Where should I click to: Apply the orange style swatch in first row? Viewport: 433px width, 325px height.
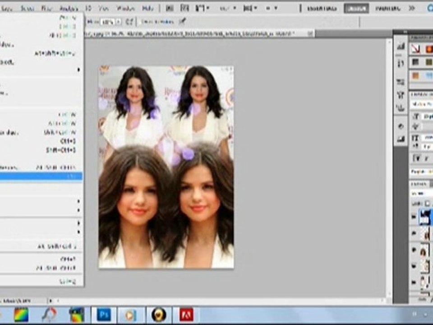(x=428, y=49)
